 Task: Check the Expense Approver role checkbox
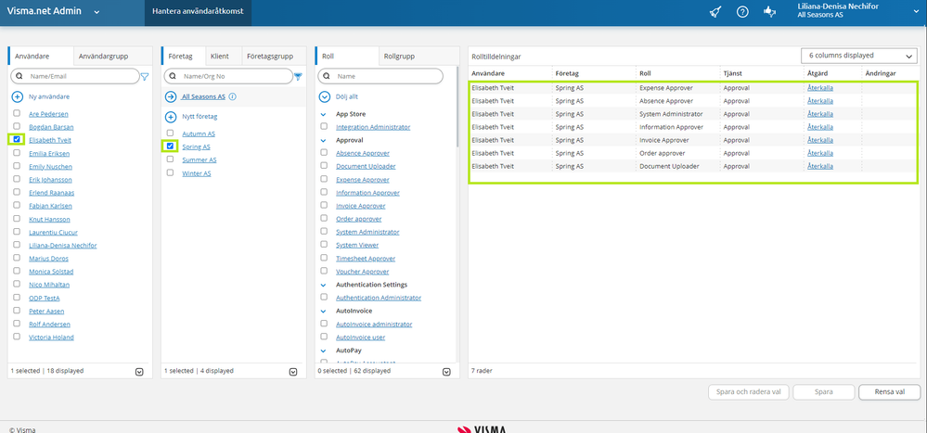tap(324, 179)
